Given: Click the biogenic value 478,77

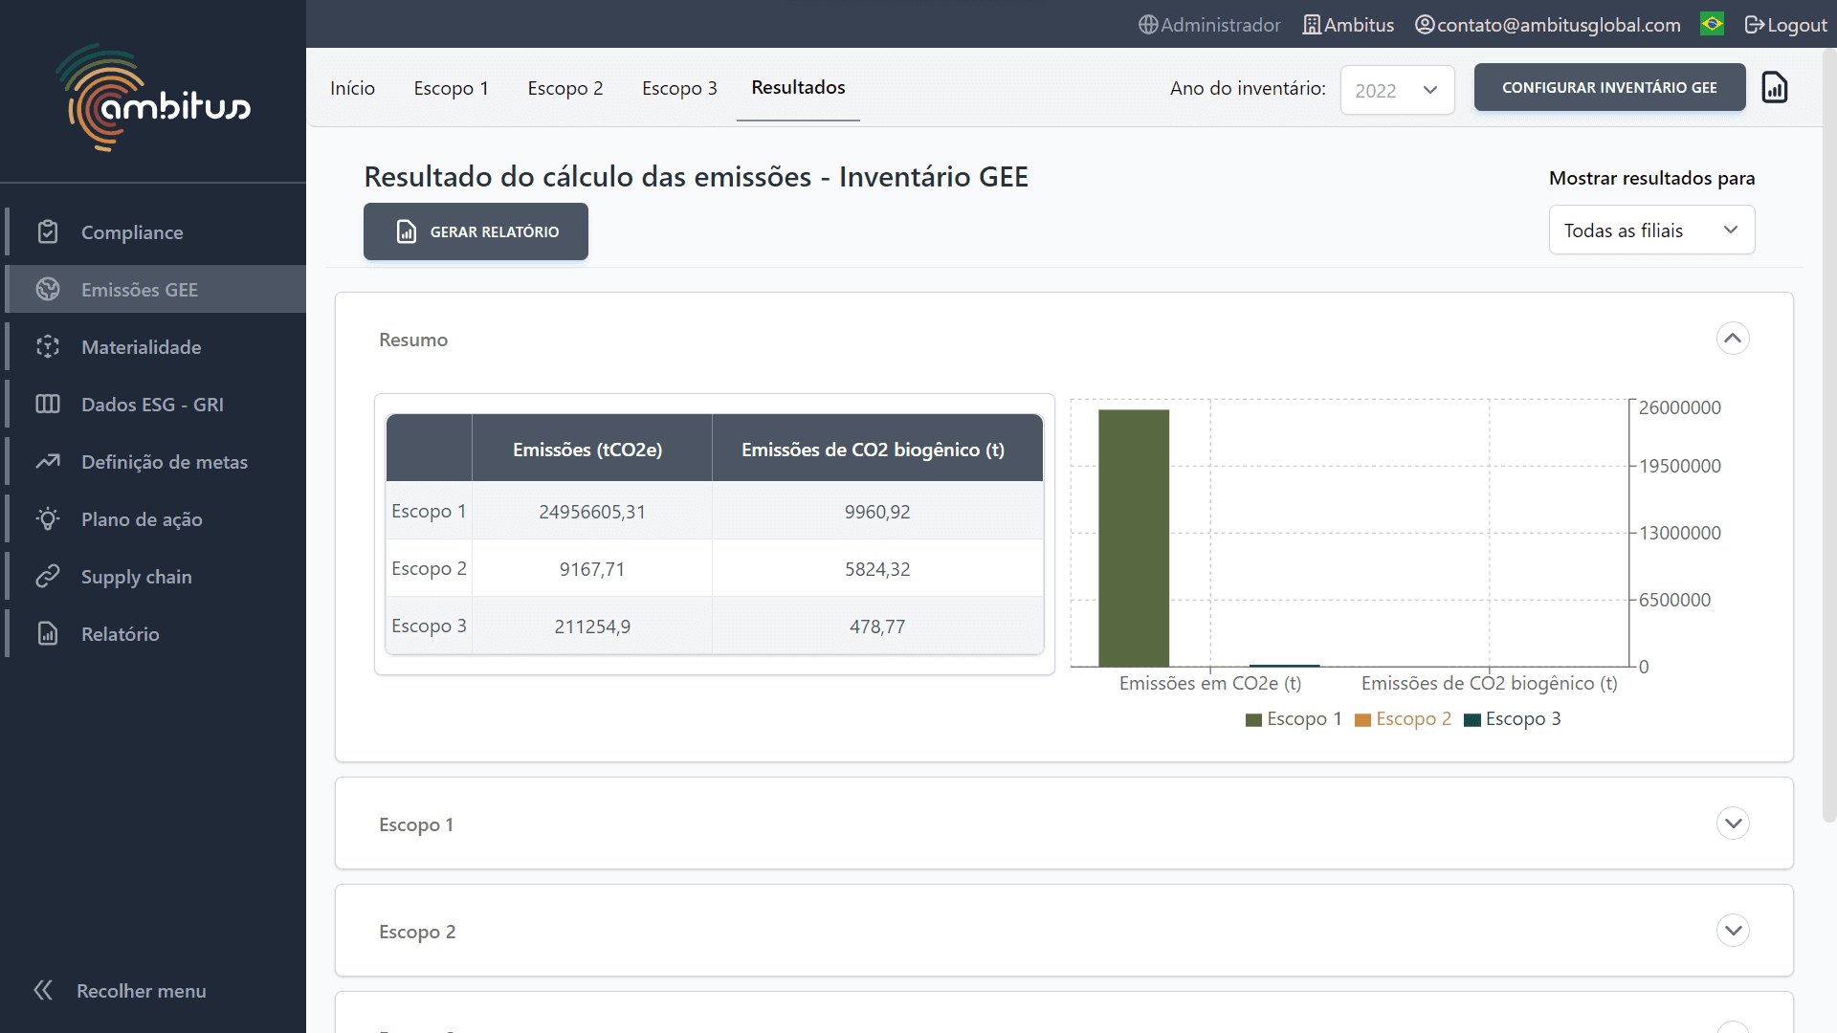Looking at the screenshot, I should point(877,626).
